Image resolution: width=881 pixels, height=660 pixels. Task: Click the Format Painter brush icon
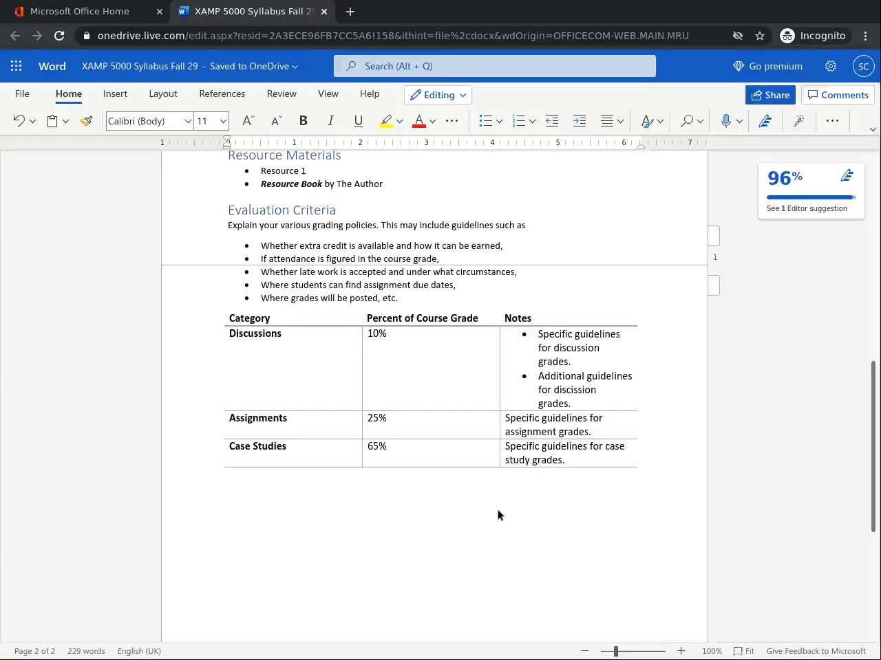point(86,121)
